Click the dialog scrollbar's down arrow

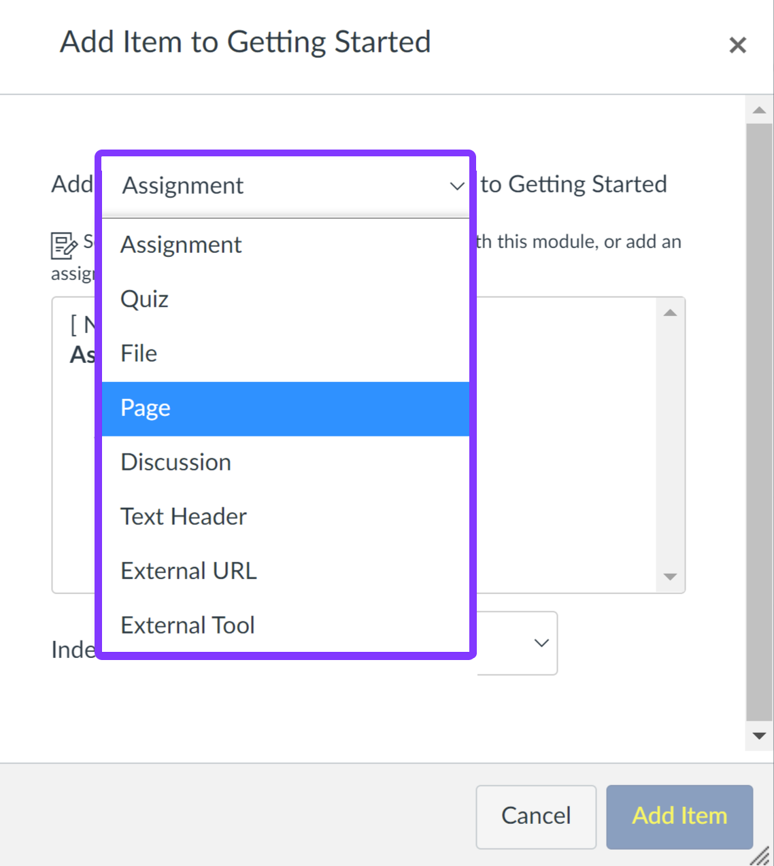tap(759, 735)
